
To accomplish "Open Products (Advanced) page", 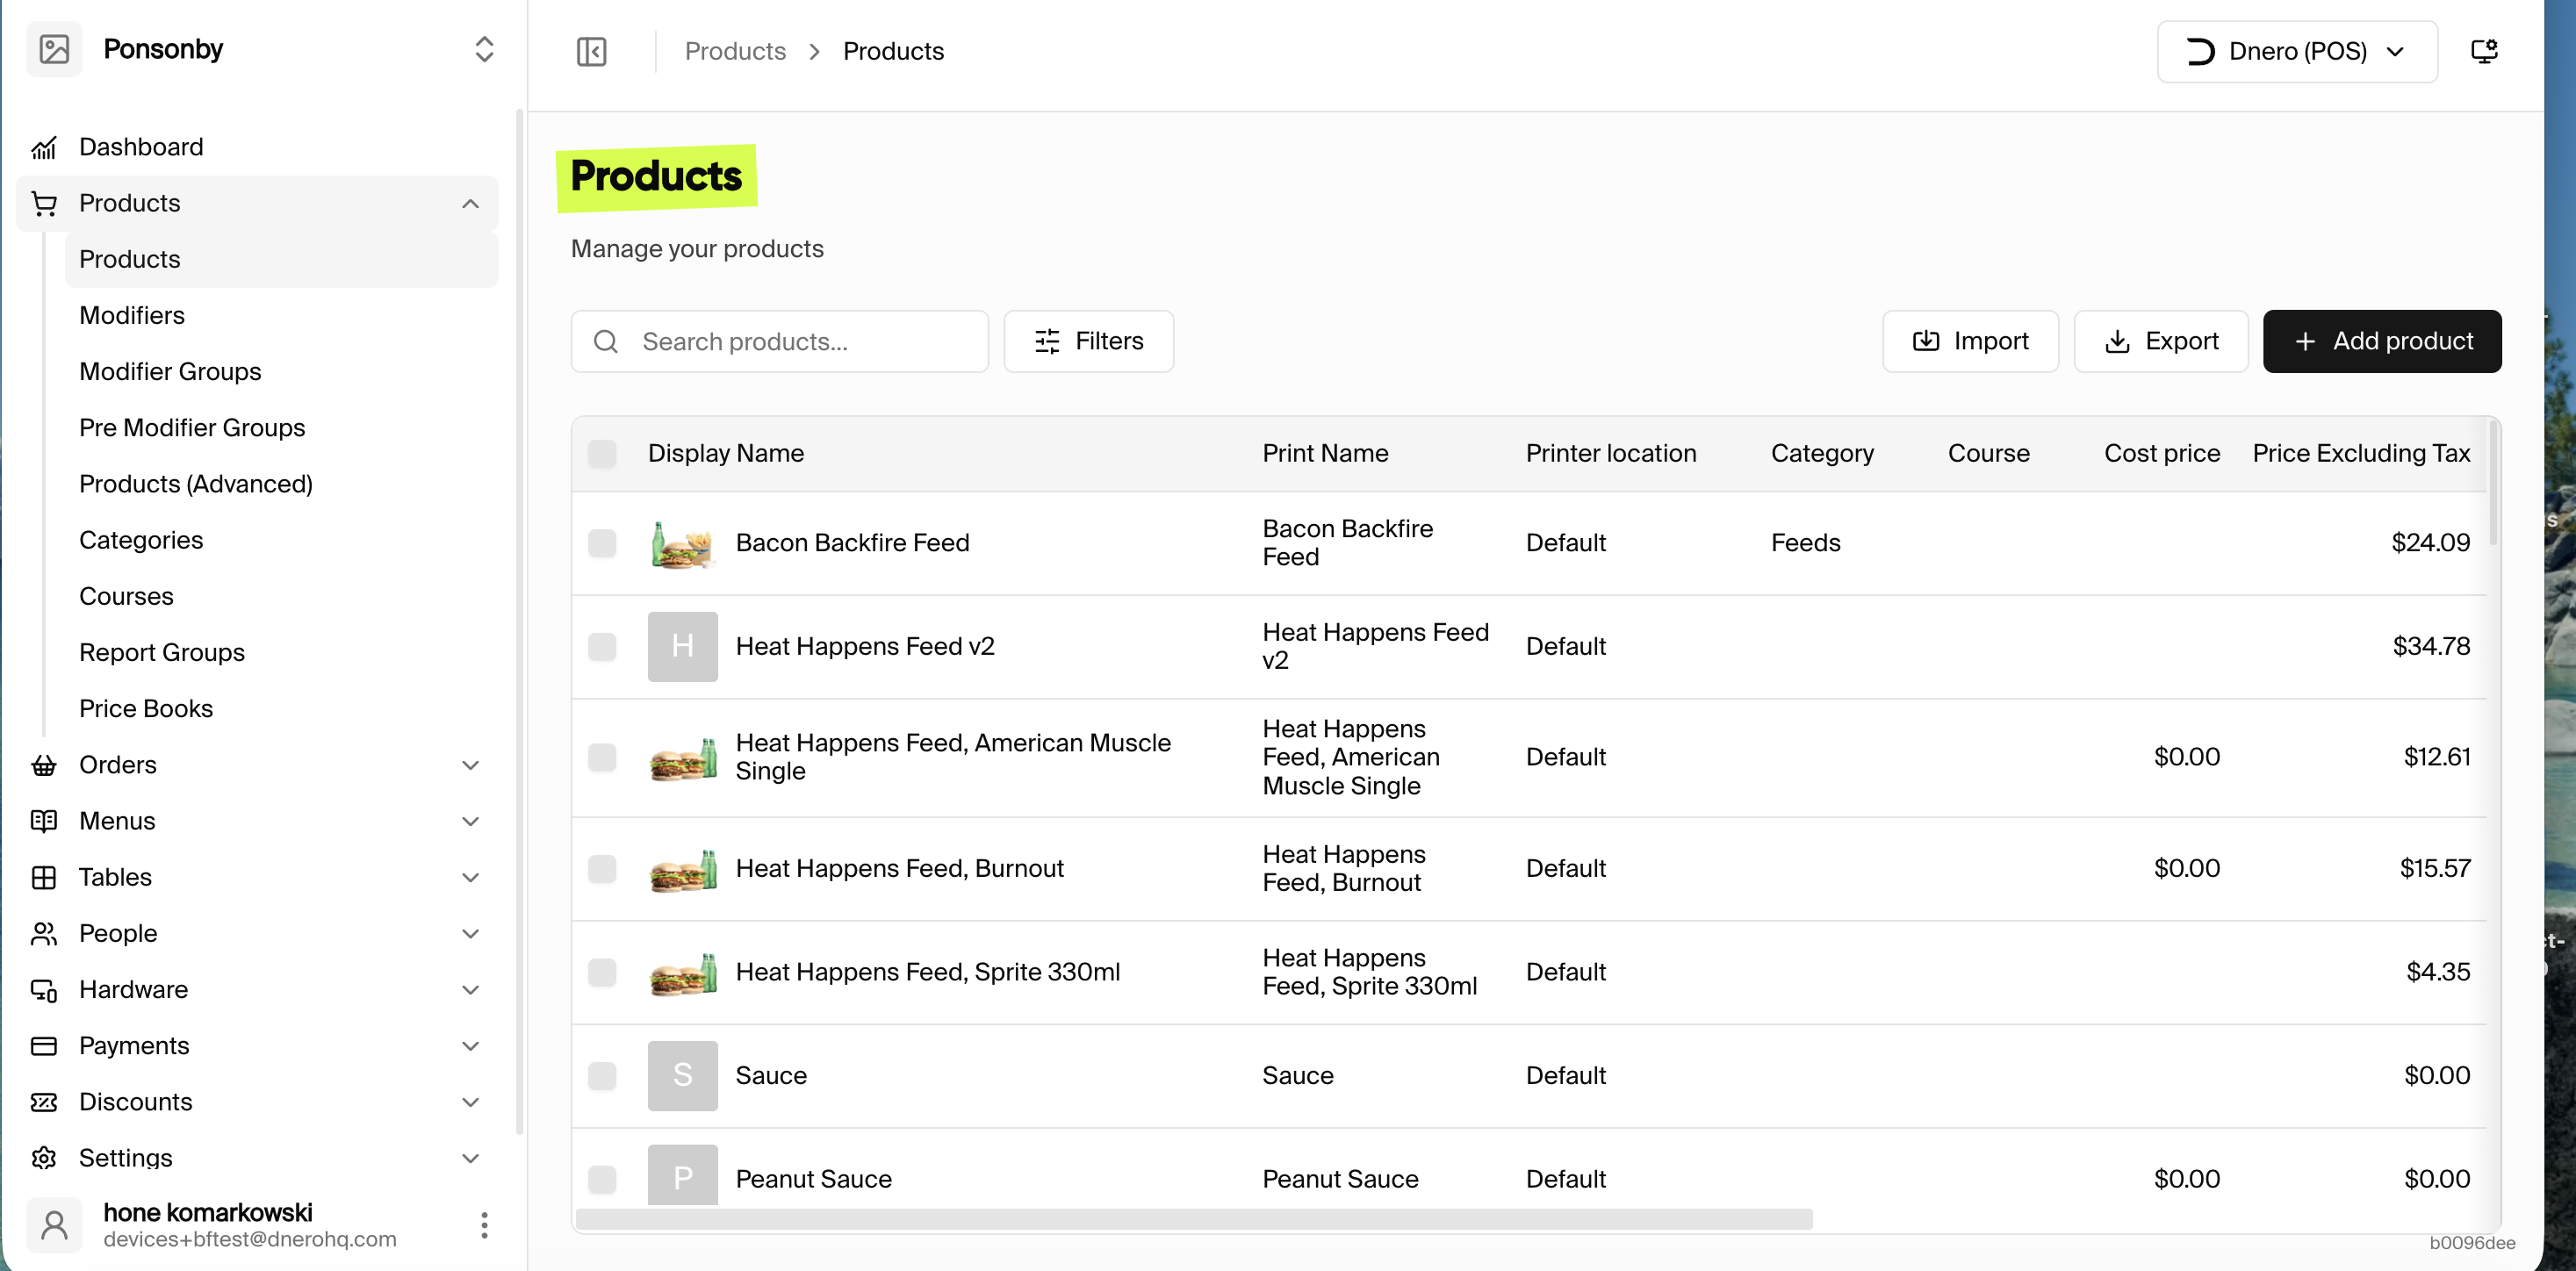I will tap(196, 484).
